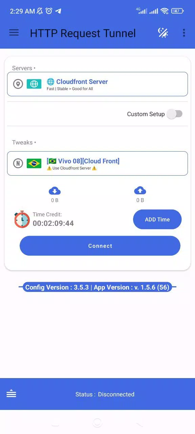The image size is (195, 434).
Task: Click the Connect button
Action: point(100,246)
